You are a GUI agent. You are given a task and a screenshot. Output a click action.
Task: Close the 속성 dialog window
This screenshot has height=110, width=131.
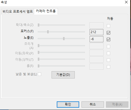coord(126,2)
